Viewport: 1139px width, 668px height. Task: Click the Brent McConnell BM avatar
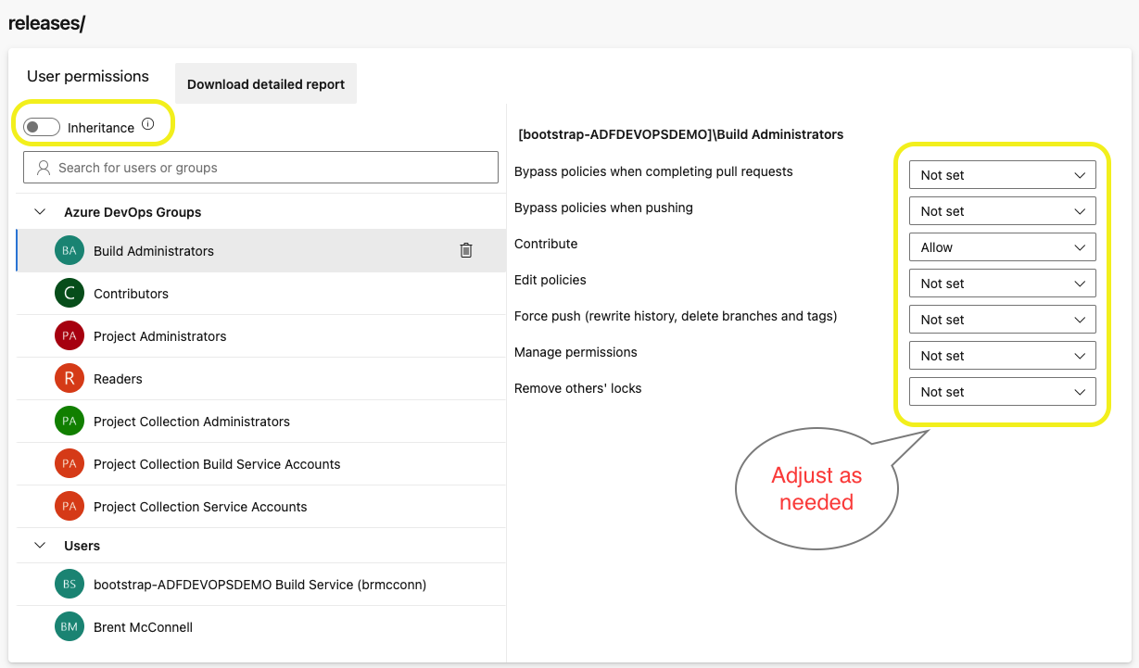70,626
